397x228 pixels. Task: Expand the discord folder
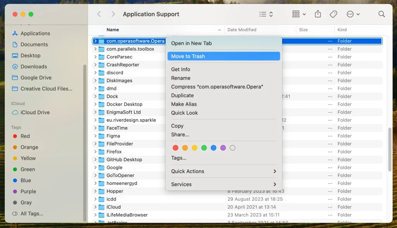tap(95, 73)
